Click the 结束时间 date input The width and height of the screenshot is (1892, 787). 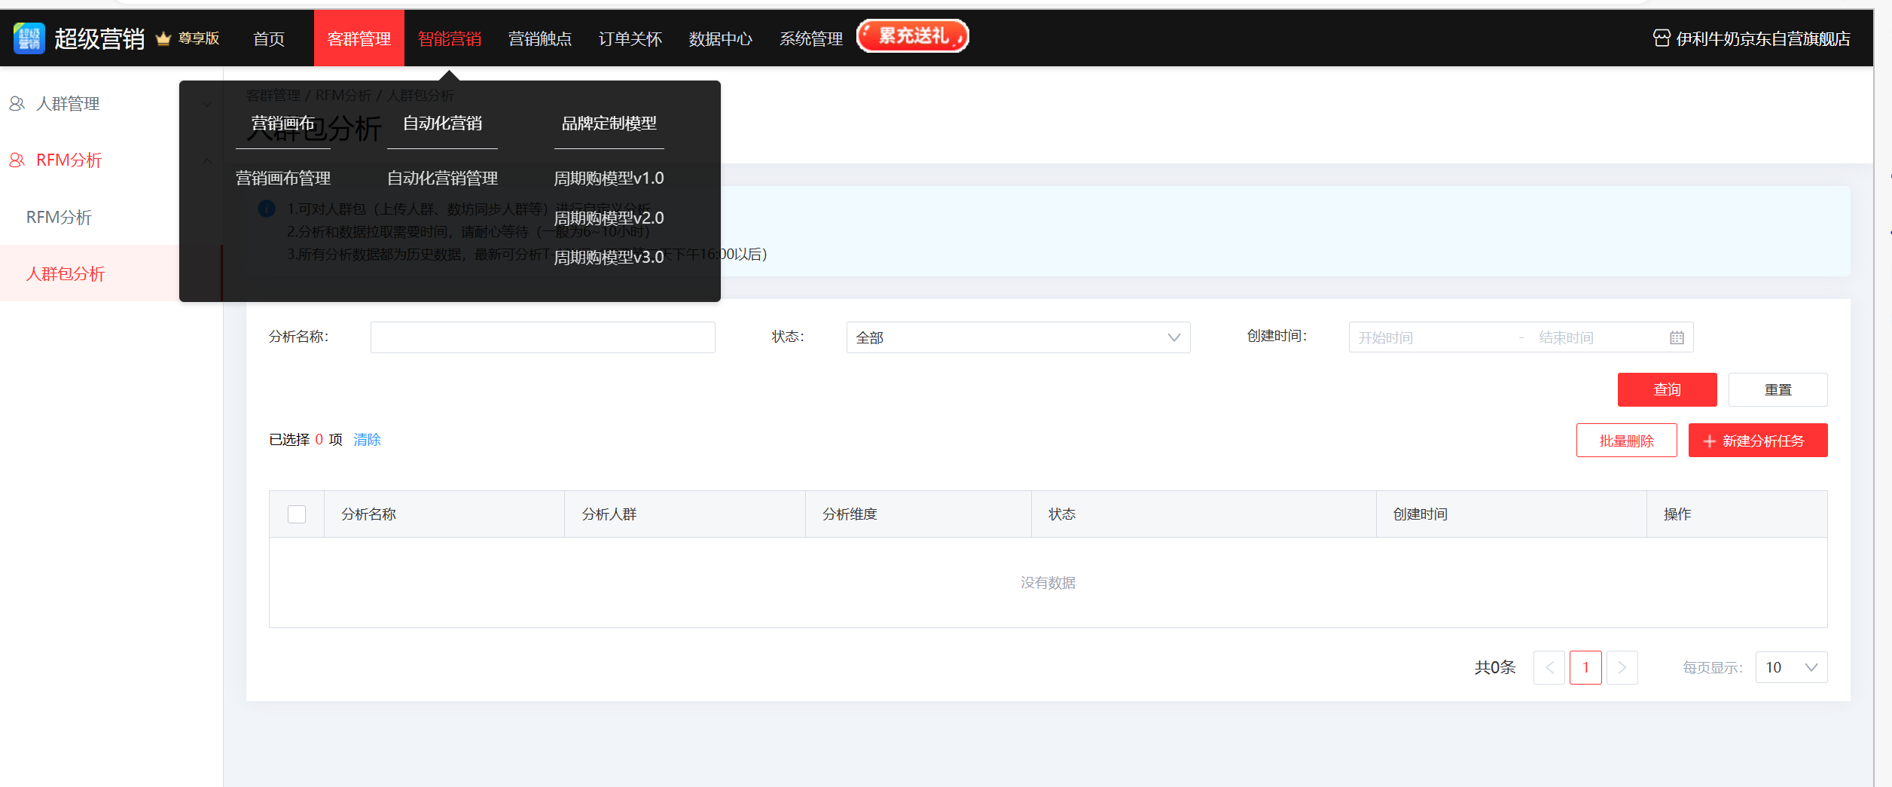pyautogui.click(x=1597, y=337)
